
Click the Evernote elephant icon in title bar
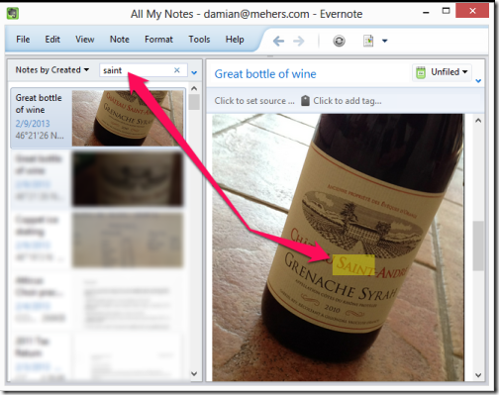pos(13,14)
